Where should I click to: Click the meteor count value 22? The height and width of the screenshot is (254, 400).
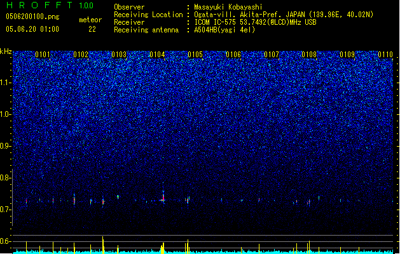(92, 29)
